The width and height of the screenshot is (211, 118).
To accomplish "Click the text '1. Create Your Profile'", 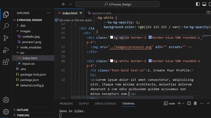I will tap(168, 70).
